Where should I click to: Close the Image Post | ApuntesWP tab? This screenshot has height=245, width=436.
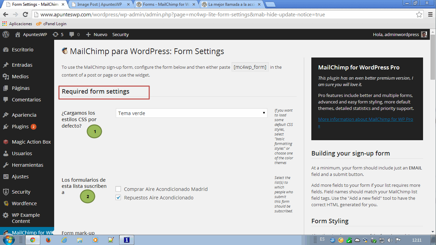(128, 4)
